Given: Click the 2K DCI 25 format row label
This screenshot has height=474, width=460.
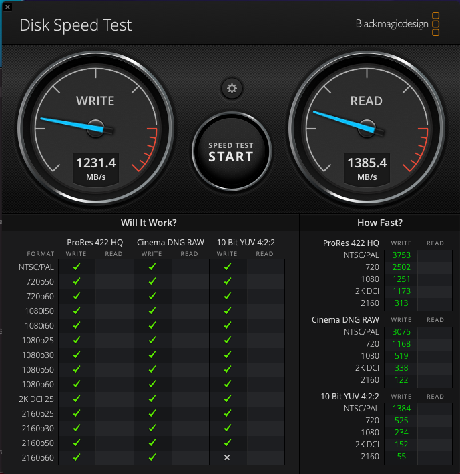Looking at the screenshot, I should coord(36,399).
